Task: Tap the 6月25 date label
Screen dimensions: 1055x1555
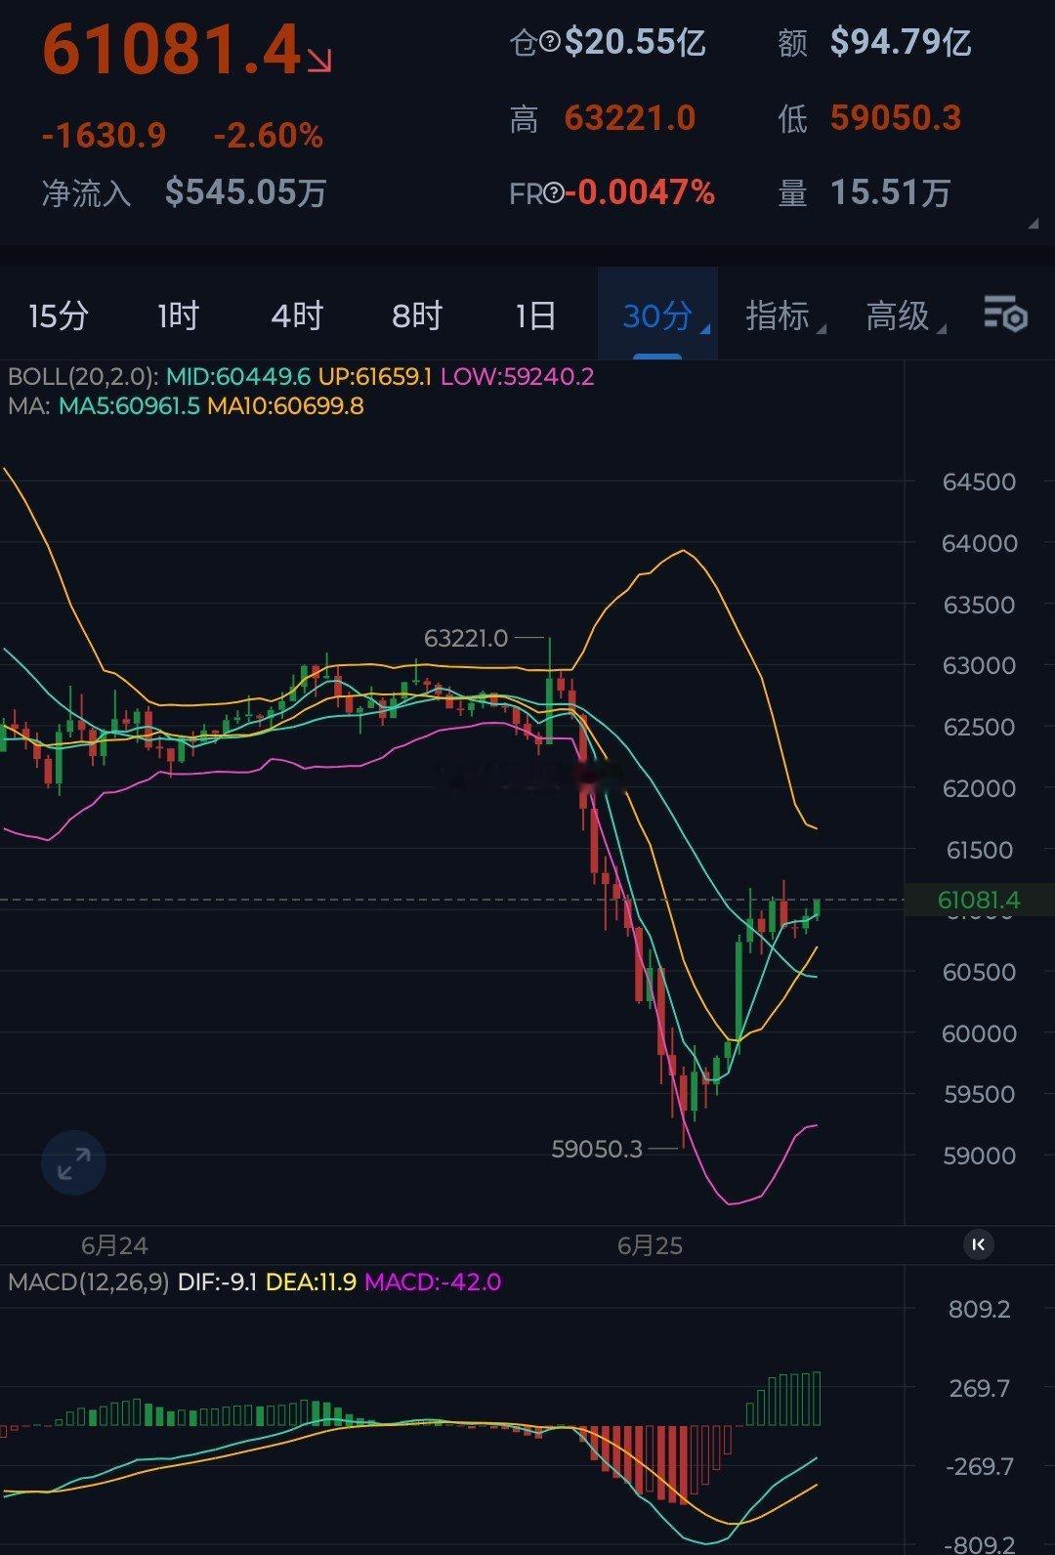Action: (650, 1245)
